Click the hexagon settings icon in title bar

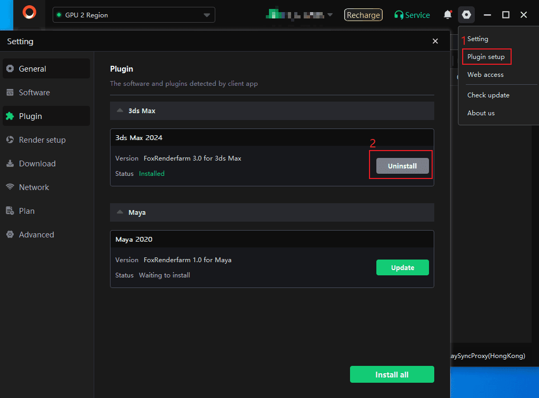pos(466,15)
